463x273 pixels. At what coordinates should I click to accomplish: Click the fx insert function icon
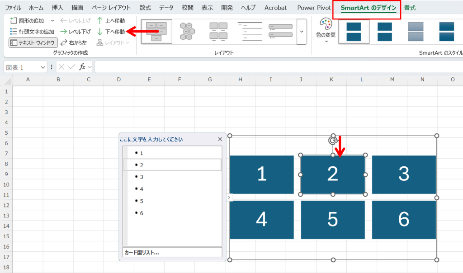click(x=82, y=67)
